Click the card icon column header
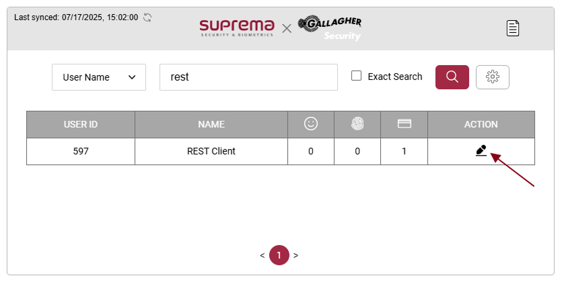 pos(404,124)
